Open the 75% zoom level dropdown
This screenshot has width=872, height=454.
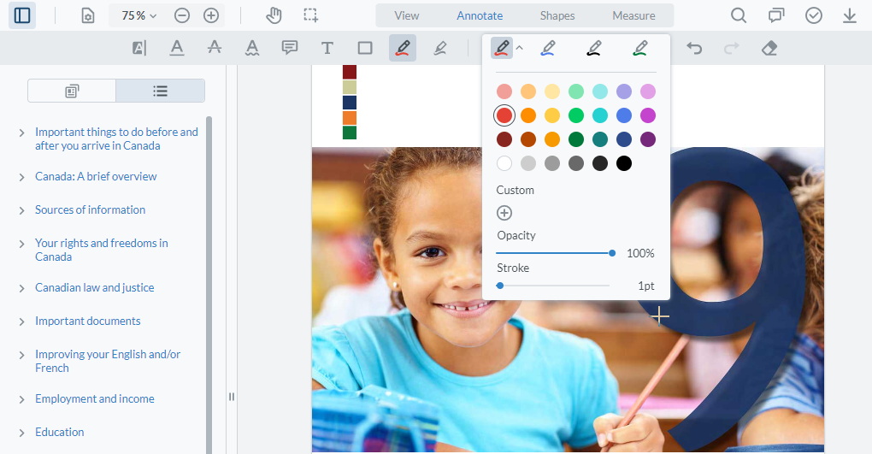click(x=139, y=15)
